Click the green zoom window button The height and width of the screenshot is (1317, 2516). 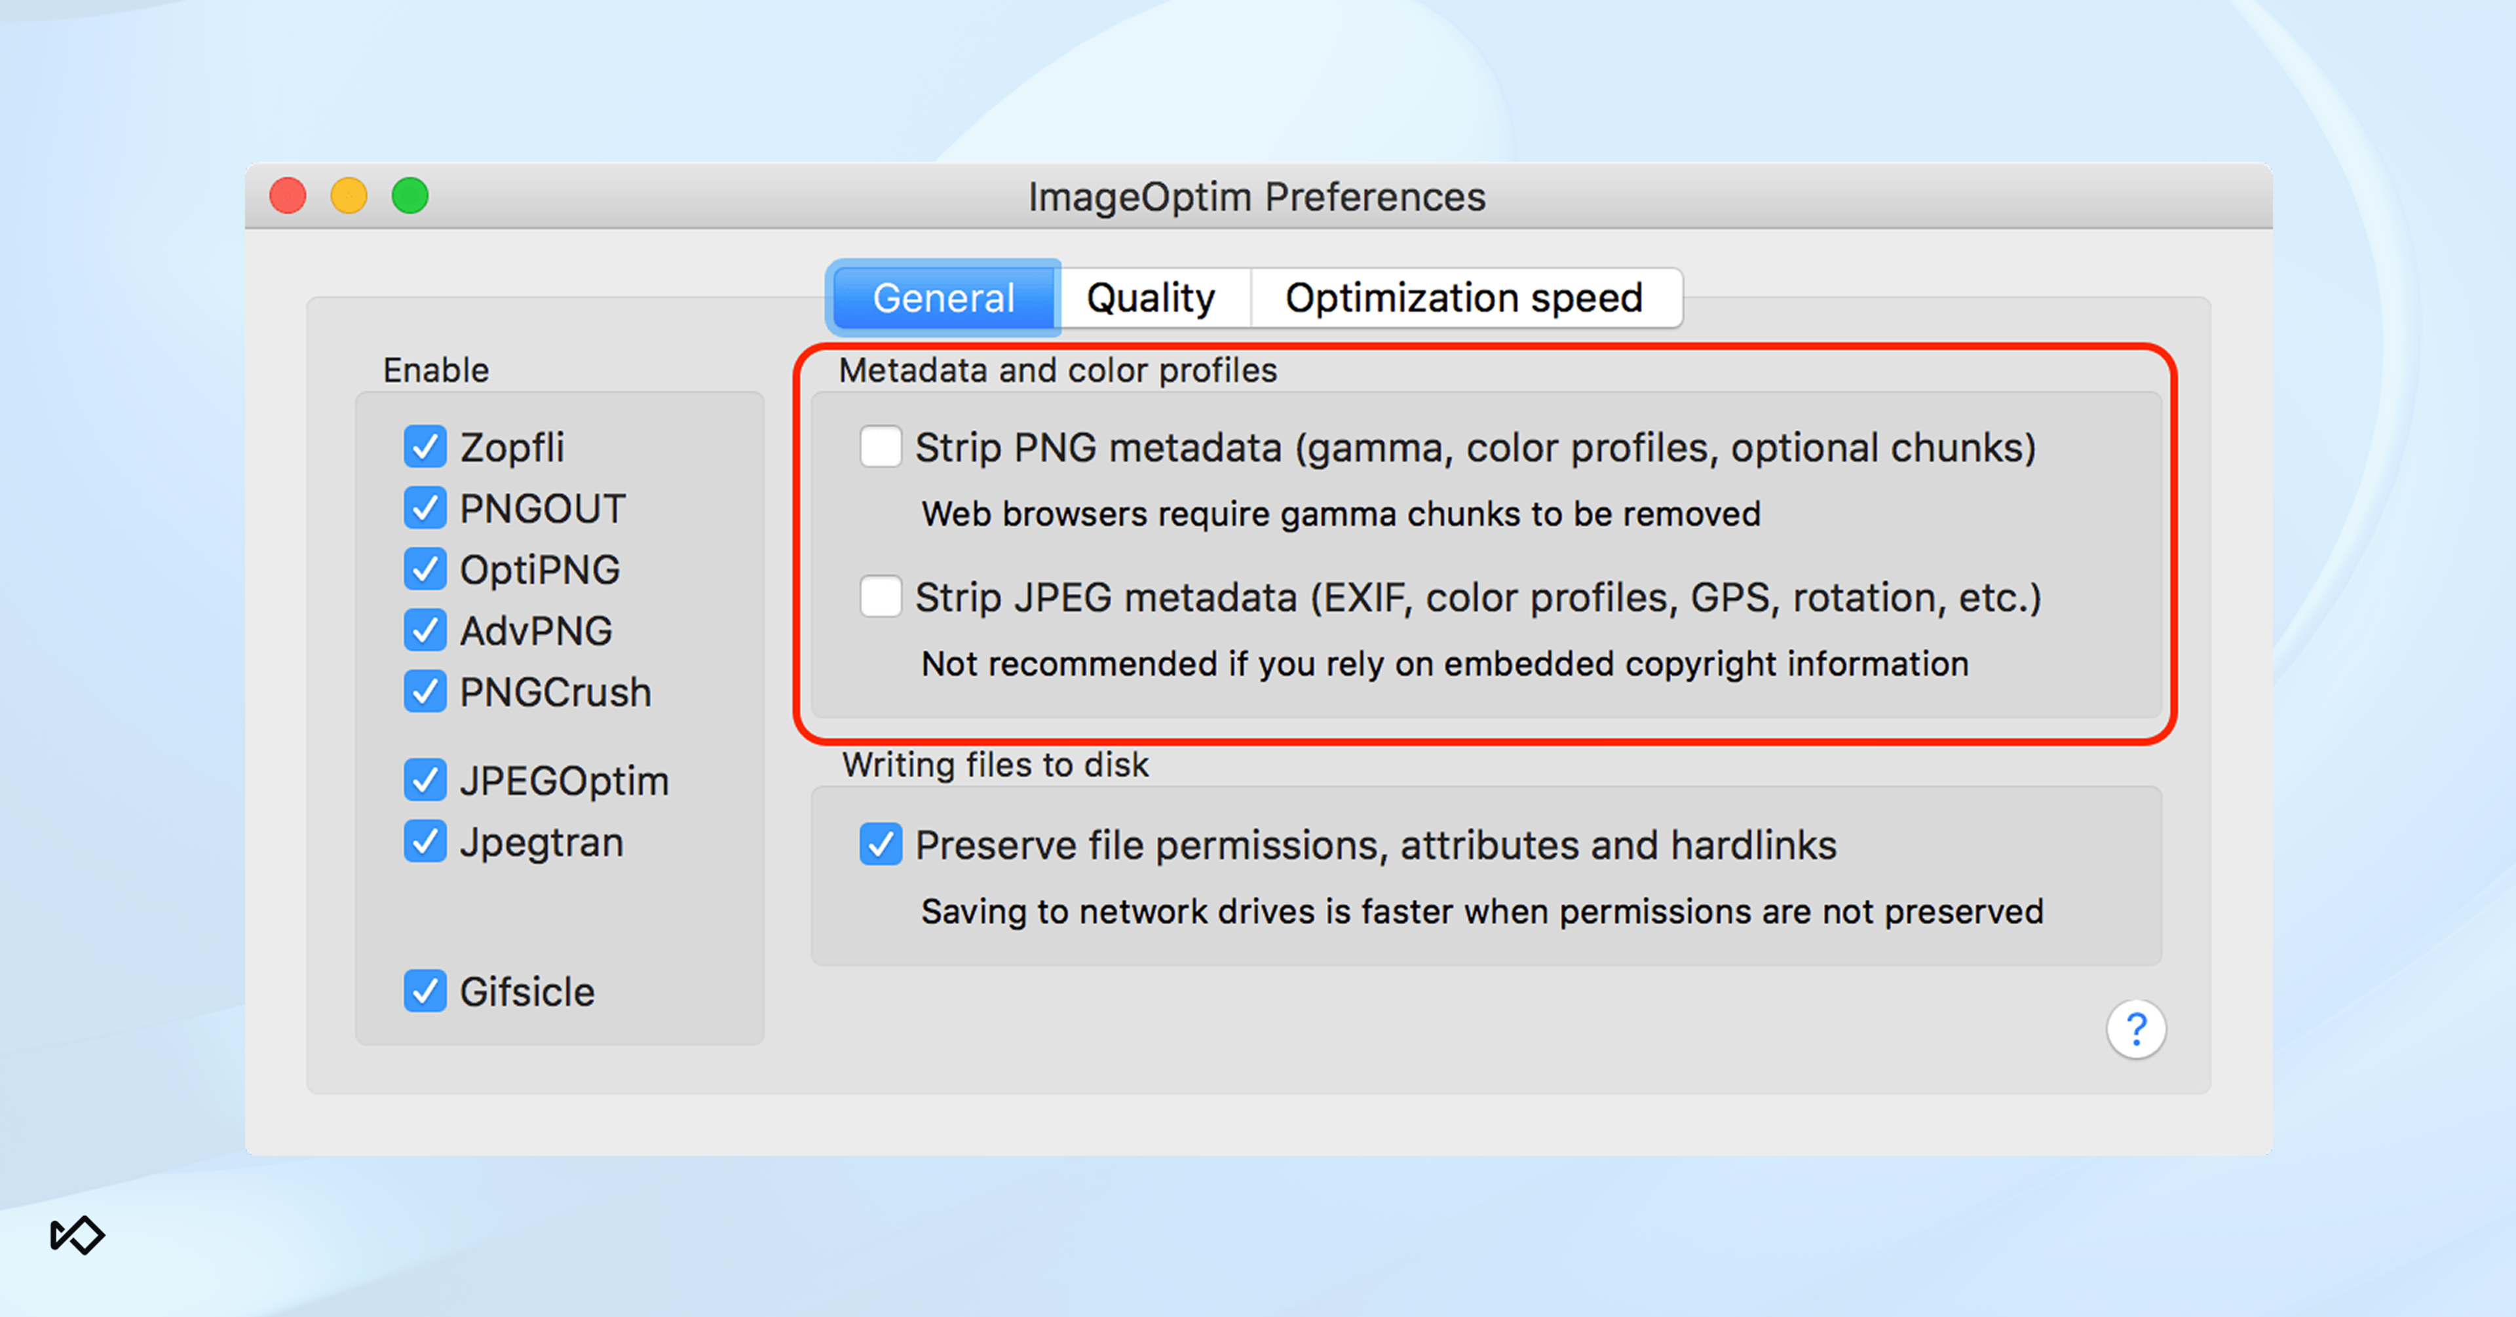[410, 195]
